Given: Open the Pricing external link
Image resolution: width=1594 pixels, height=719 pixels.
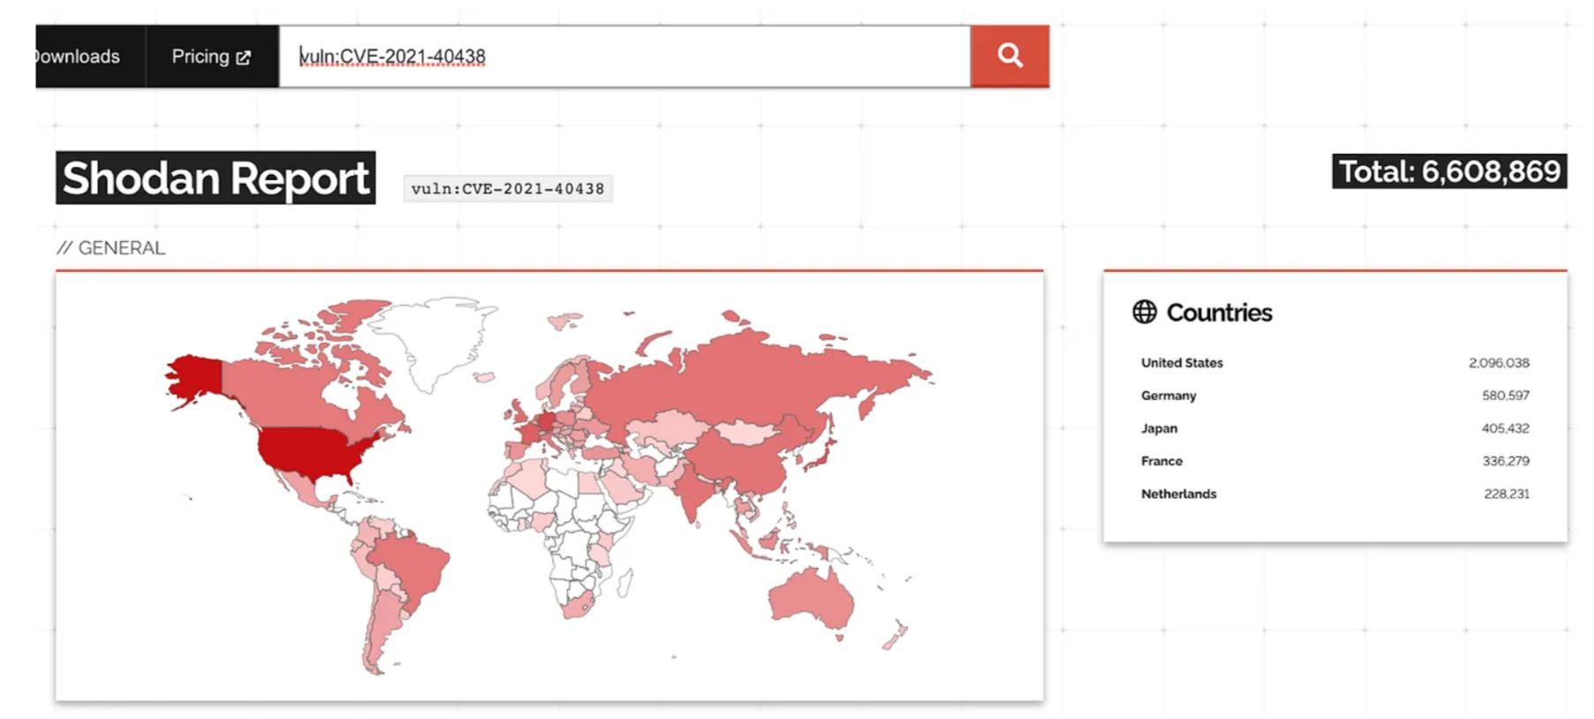Looking at the screenshot, I should 211,57.
